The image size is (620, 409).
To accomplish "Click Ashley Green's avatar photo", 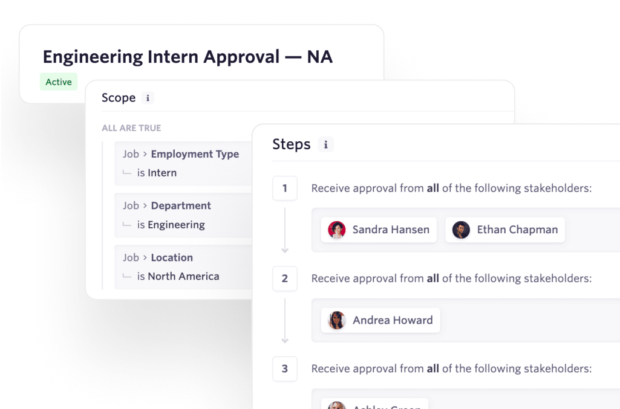I will point(338,405).
